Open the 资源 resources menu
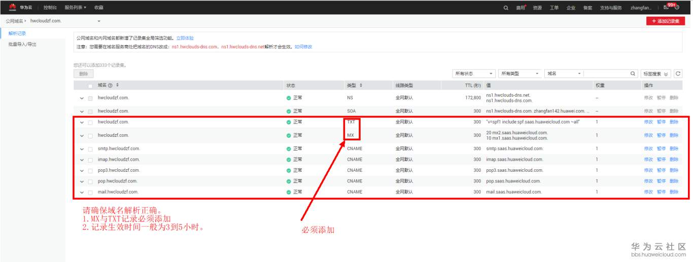This screenshot has width=693, height=262. [537, 8]
